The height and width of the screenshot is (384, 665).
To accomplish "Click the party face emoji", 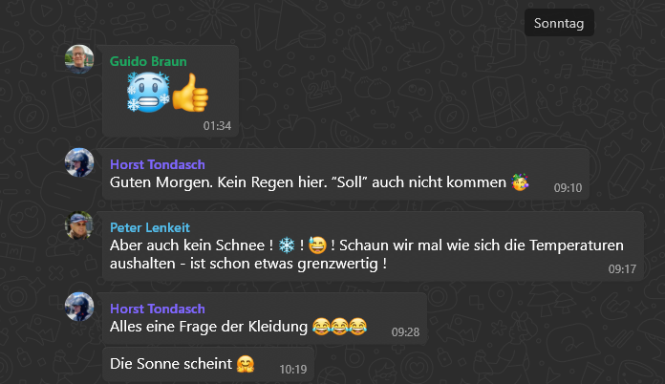I will pyautogui.click(x=520, y=182).
